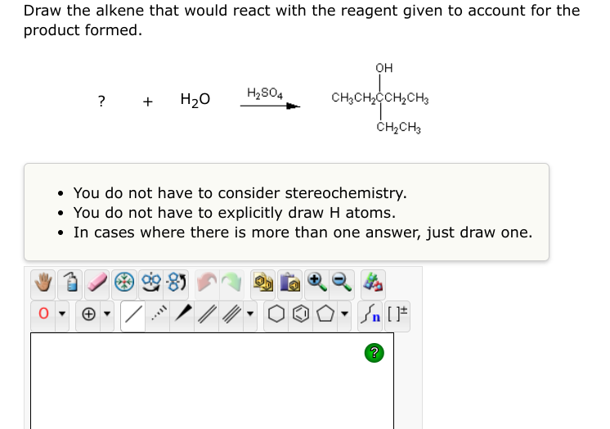Viewport: 610px width, 429px height.
Task: Click the copy structure icon
Action: point(263,282)
